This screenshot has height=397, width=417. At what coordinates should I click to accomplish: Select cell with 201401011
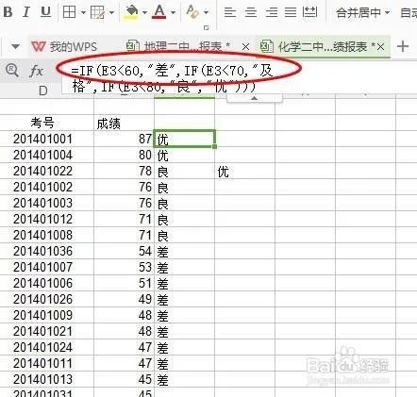47,363
